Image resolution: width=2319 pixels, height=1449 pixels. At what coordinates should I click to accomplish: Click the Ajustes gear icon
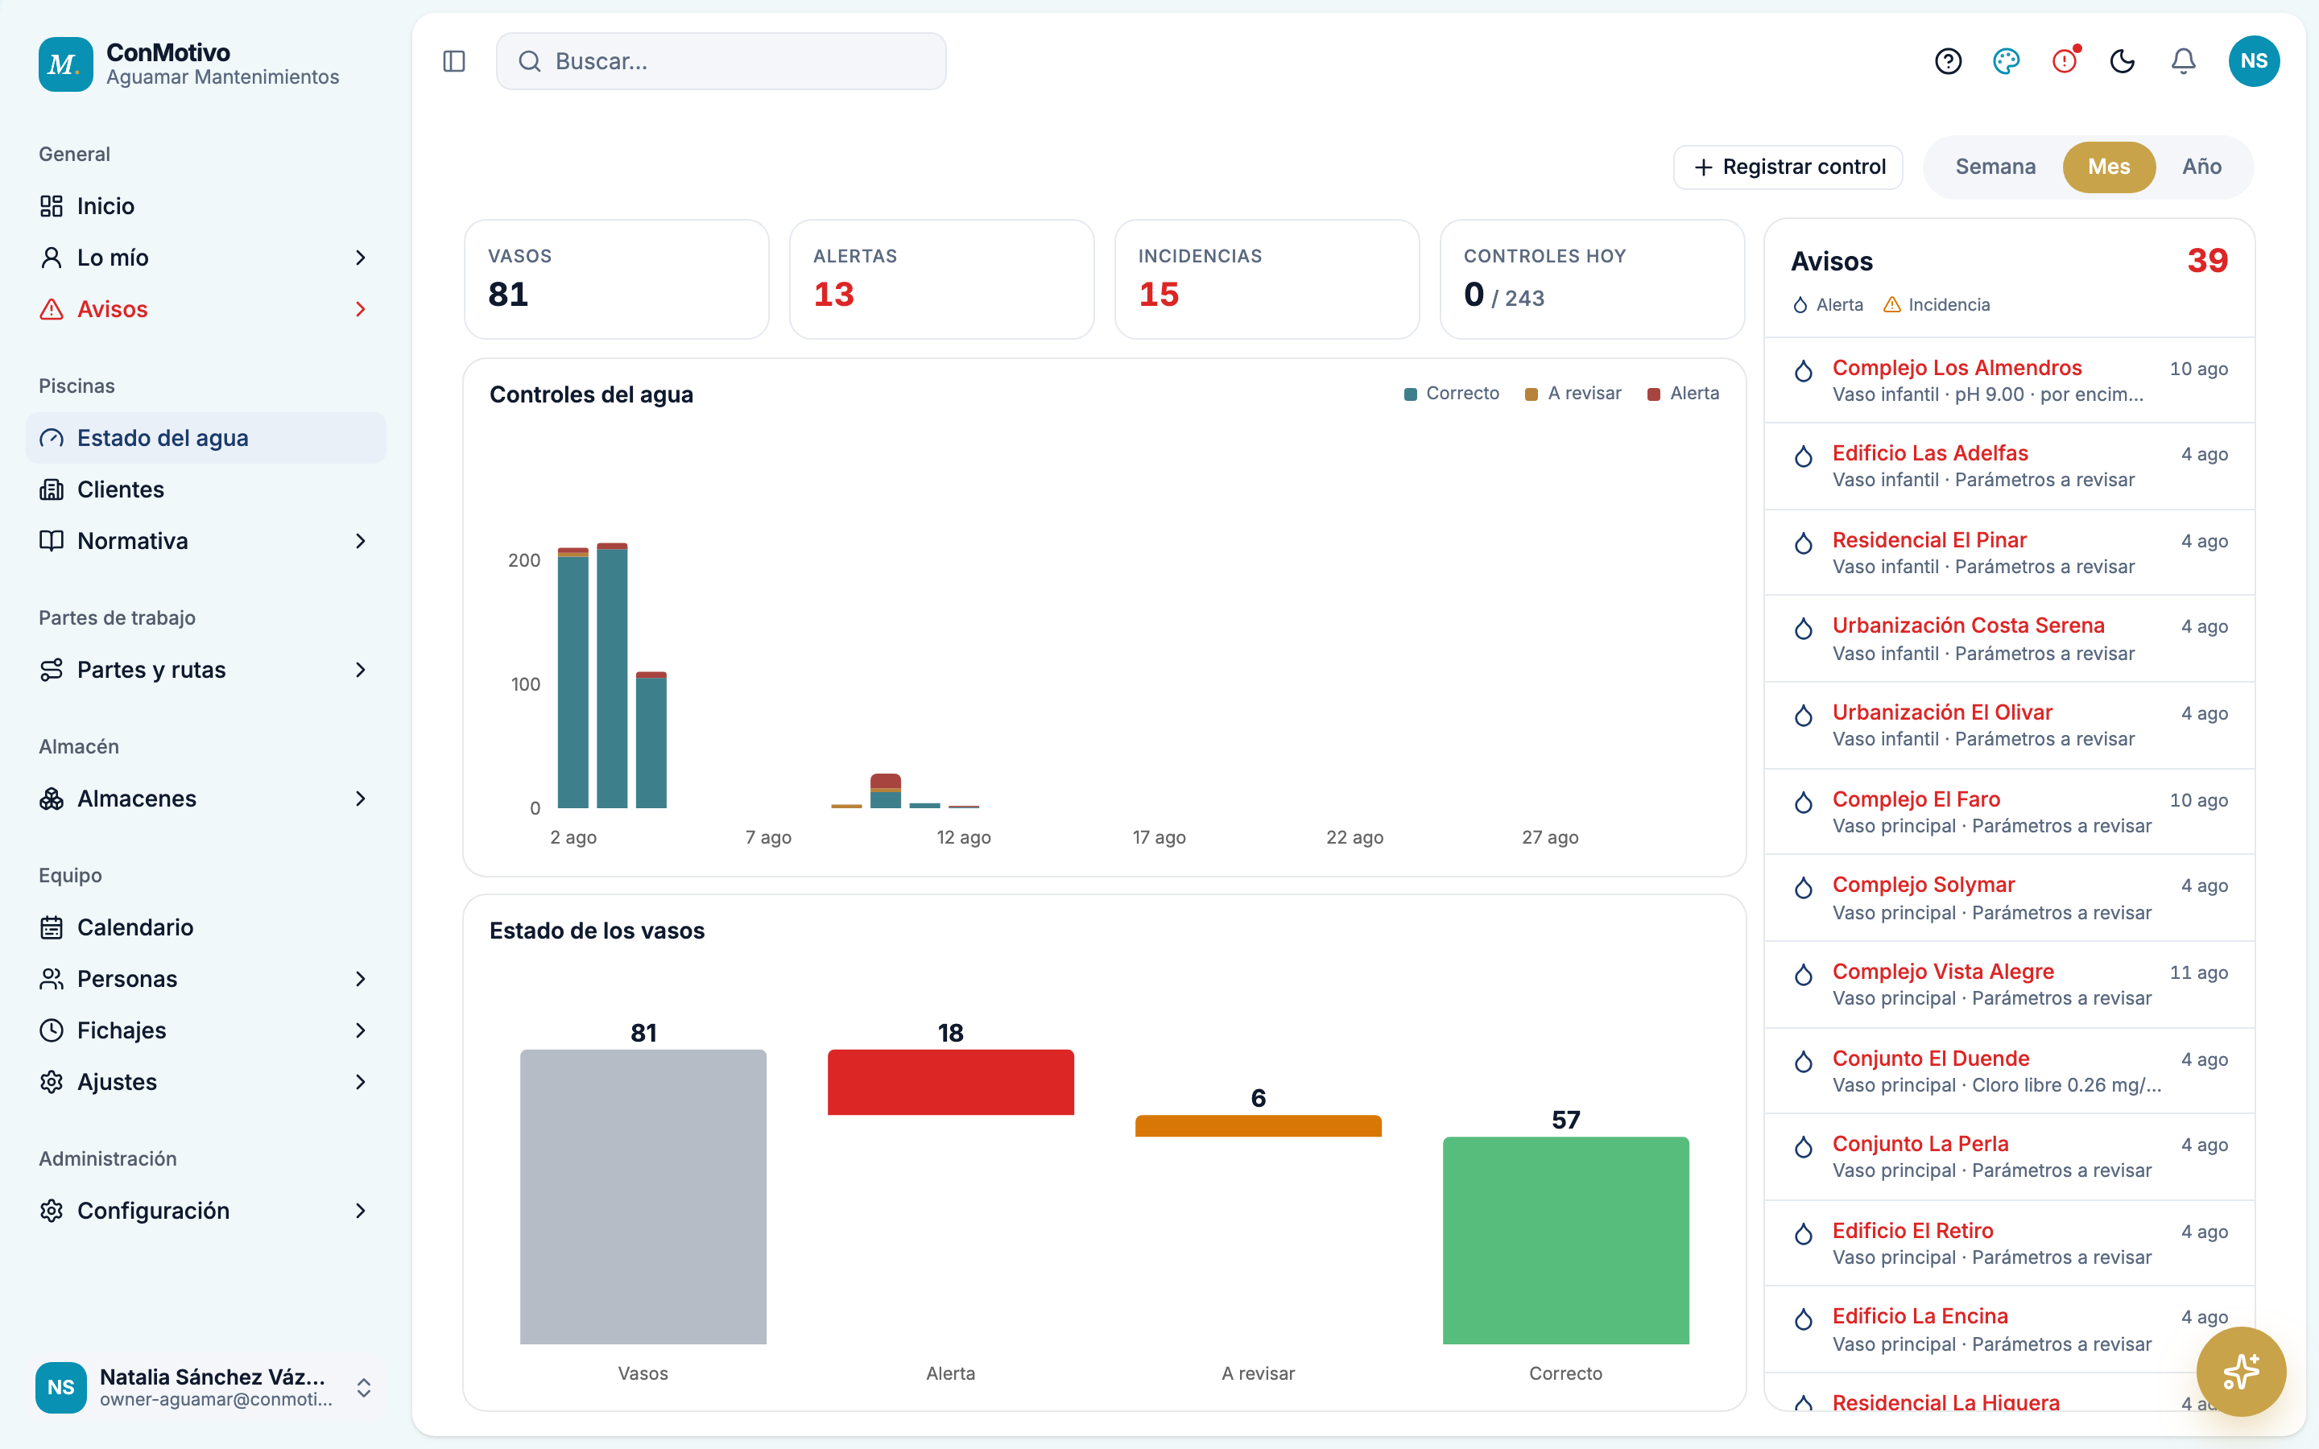52,1082
